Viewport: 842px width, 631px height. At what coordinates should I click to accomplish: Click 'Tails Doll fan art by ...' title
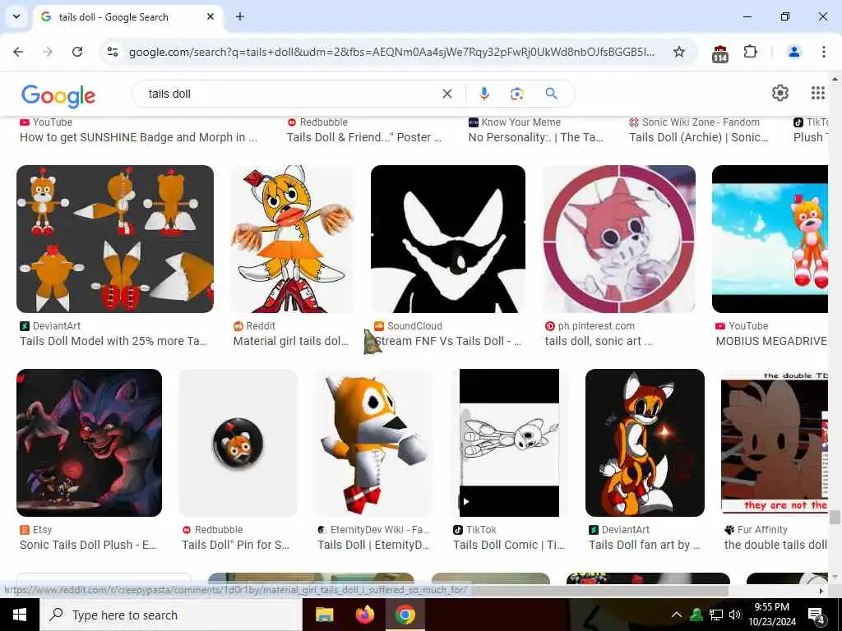tap(645, 546)
